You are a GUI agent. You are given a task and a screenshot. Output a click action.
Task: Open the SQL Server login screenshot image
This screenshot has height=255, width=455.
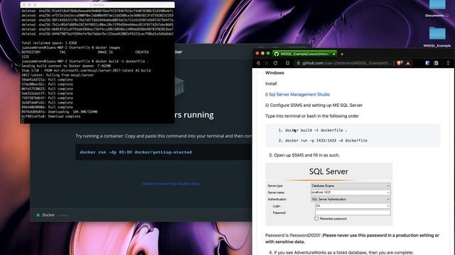pyautogui.click(x=328, y=194)
